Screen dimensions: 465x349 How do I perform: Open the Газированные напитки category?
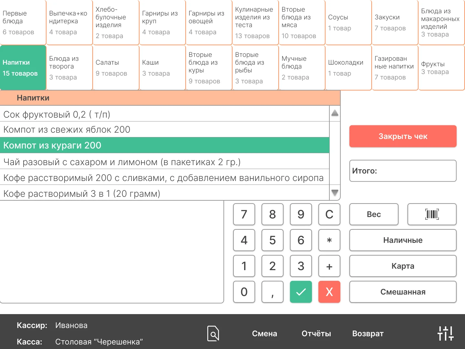point(395,68)
